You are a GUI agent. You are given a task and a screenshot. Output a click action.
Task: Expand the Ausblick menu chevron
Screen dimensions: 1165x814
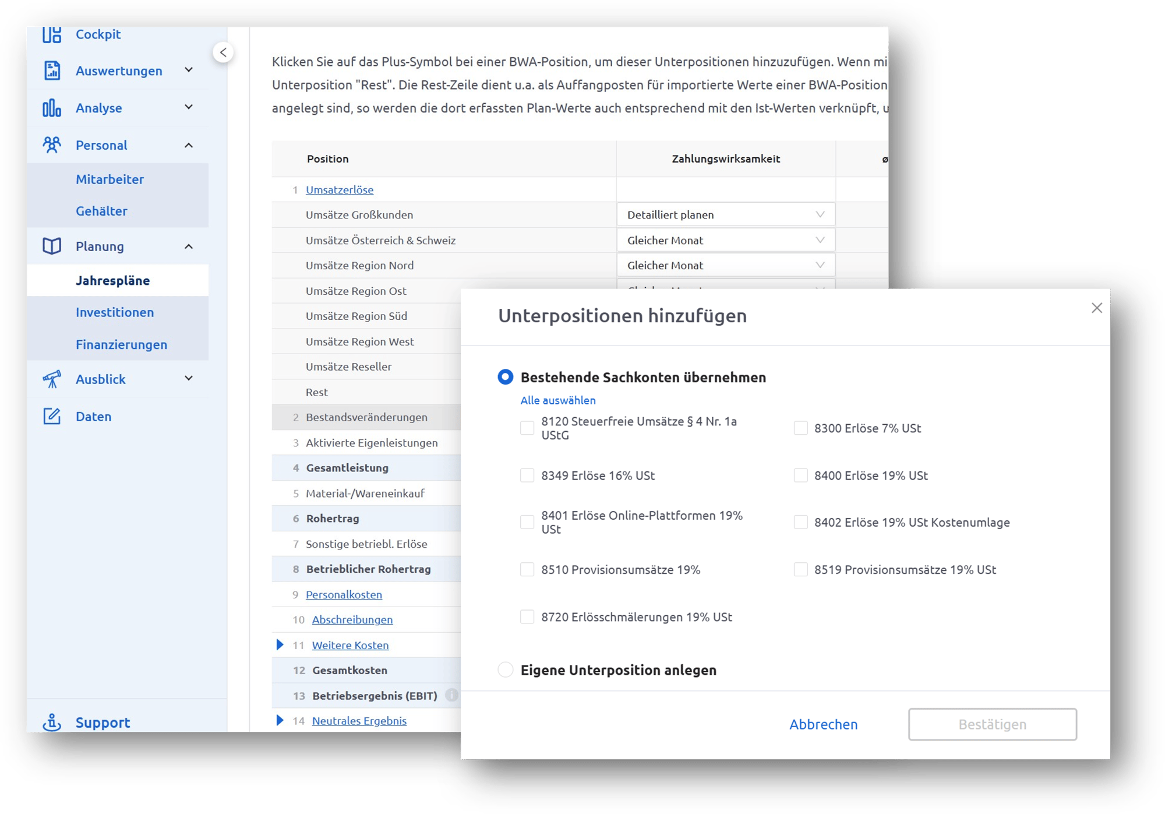click(x=189, y=378)
